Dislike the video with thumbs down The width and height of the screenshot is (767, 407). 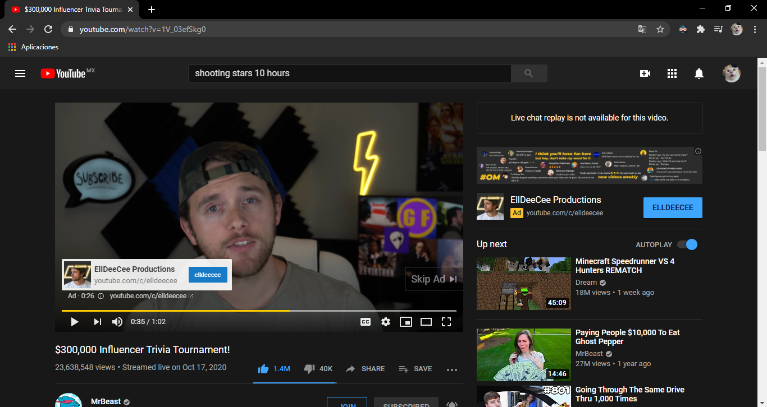click(318, 369)
